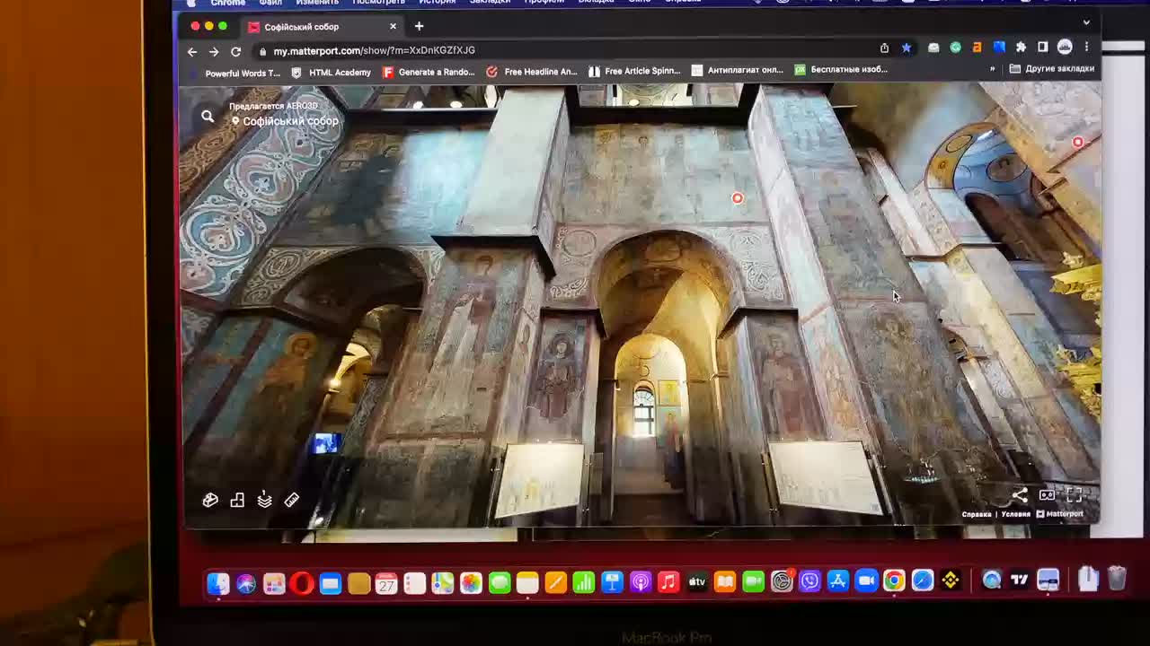The width and height of the screenshot is (1150, 646).
Task: Open the Антиплагиат онл... bookmark
Action: click(x=738, y=70)
